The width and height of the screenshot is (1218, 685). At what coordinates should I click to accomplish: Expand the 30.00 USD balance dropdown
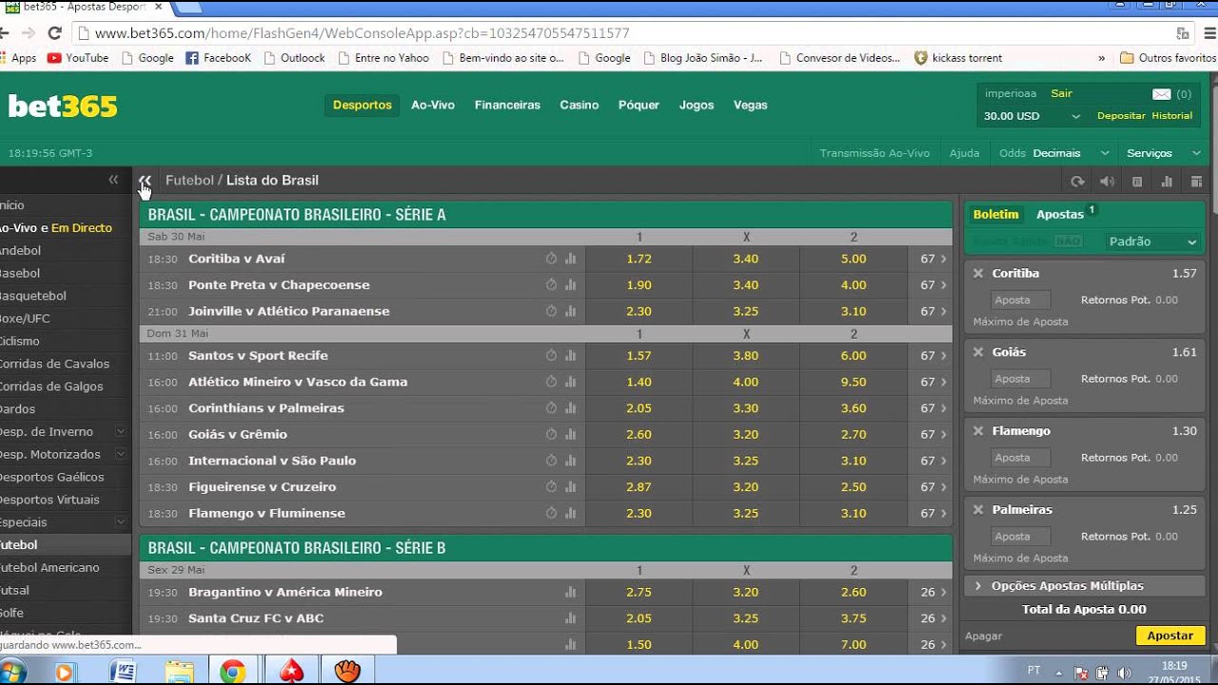coord(1032,116)
